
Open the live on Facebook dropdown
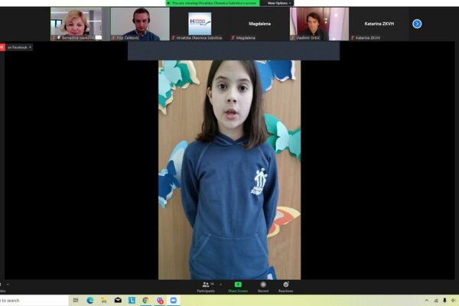pos(18,47)
